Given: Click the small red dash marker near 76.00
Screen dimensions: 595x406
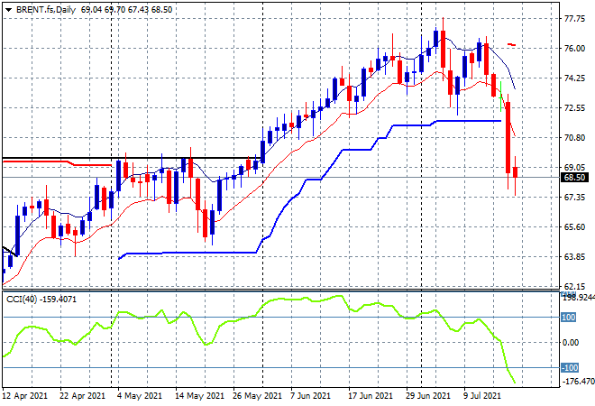Looking at the screenshot, I should 511,45.
